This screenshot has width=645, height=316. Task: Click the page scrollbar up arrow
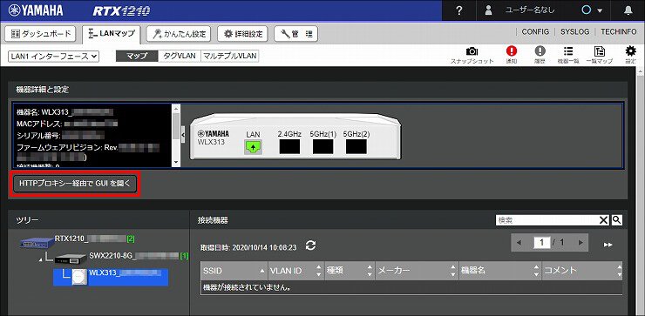coord(641,71)
